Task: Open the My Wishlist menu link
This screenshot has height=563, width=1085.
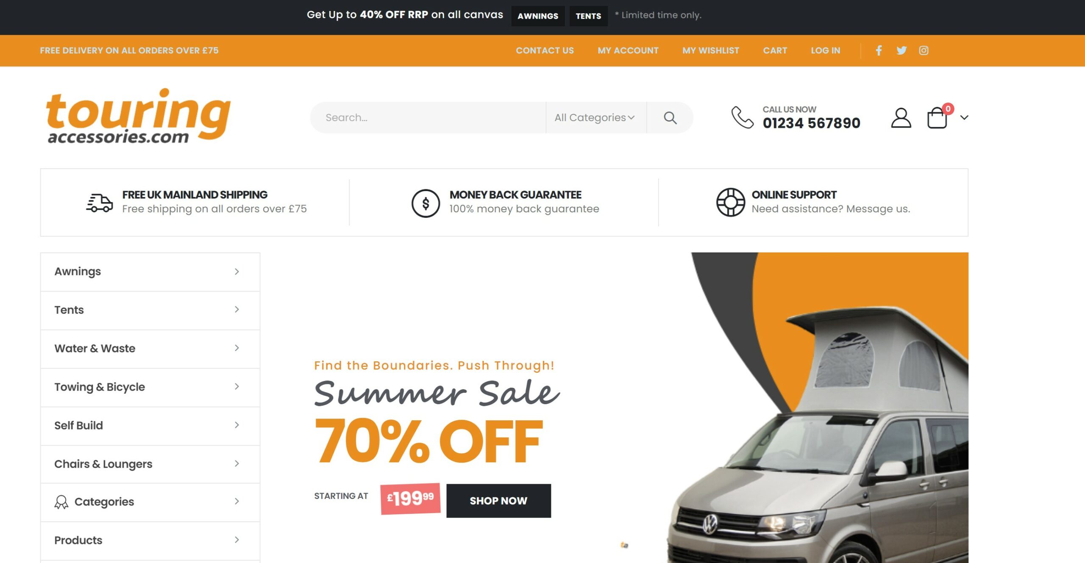Action: coord(711,50)
